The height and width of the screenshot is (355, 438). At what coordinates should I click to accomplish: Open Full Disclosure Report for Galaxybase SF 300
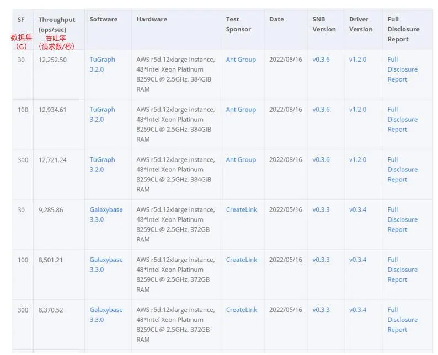point(402,320)
